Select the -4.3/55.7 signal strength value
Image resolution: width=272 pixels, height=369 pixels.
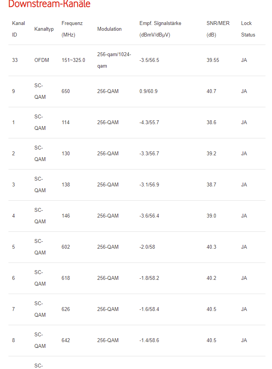click(x=149, y=123)
